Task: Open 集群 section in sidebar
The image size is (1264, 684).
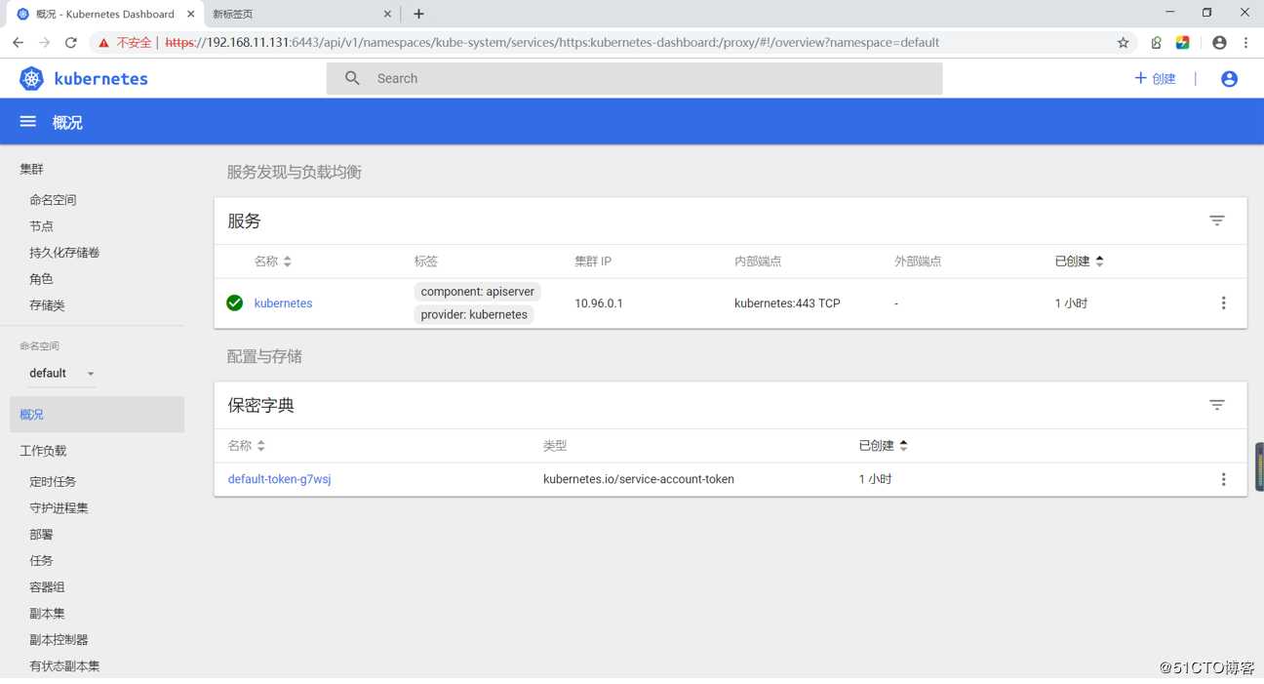Action: pos(31,169)
